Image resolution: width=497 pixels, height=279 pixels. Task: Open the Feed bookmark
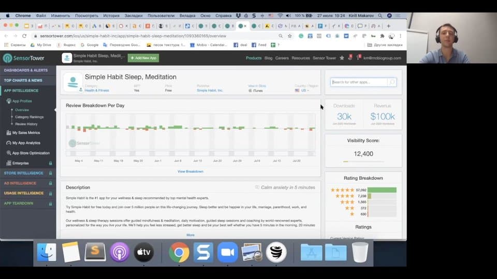coord(259,45)
